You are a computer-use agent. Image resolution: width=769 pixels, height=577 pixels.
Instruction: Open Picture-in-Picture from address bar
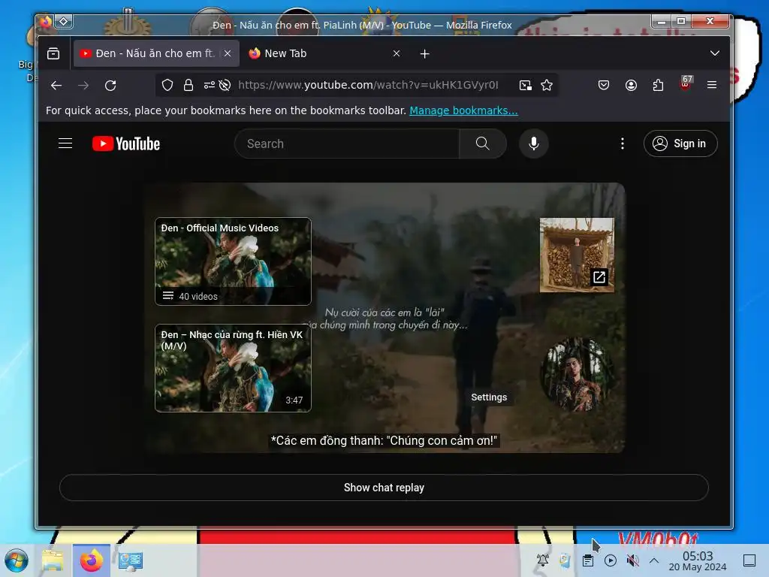pyautogui.click(x=525, y=86)
